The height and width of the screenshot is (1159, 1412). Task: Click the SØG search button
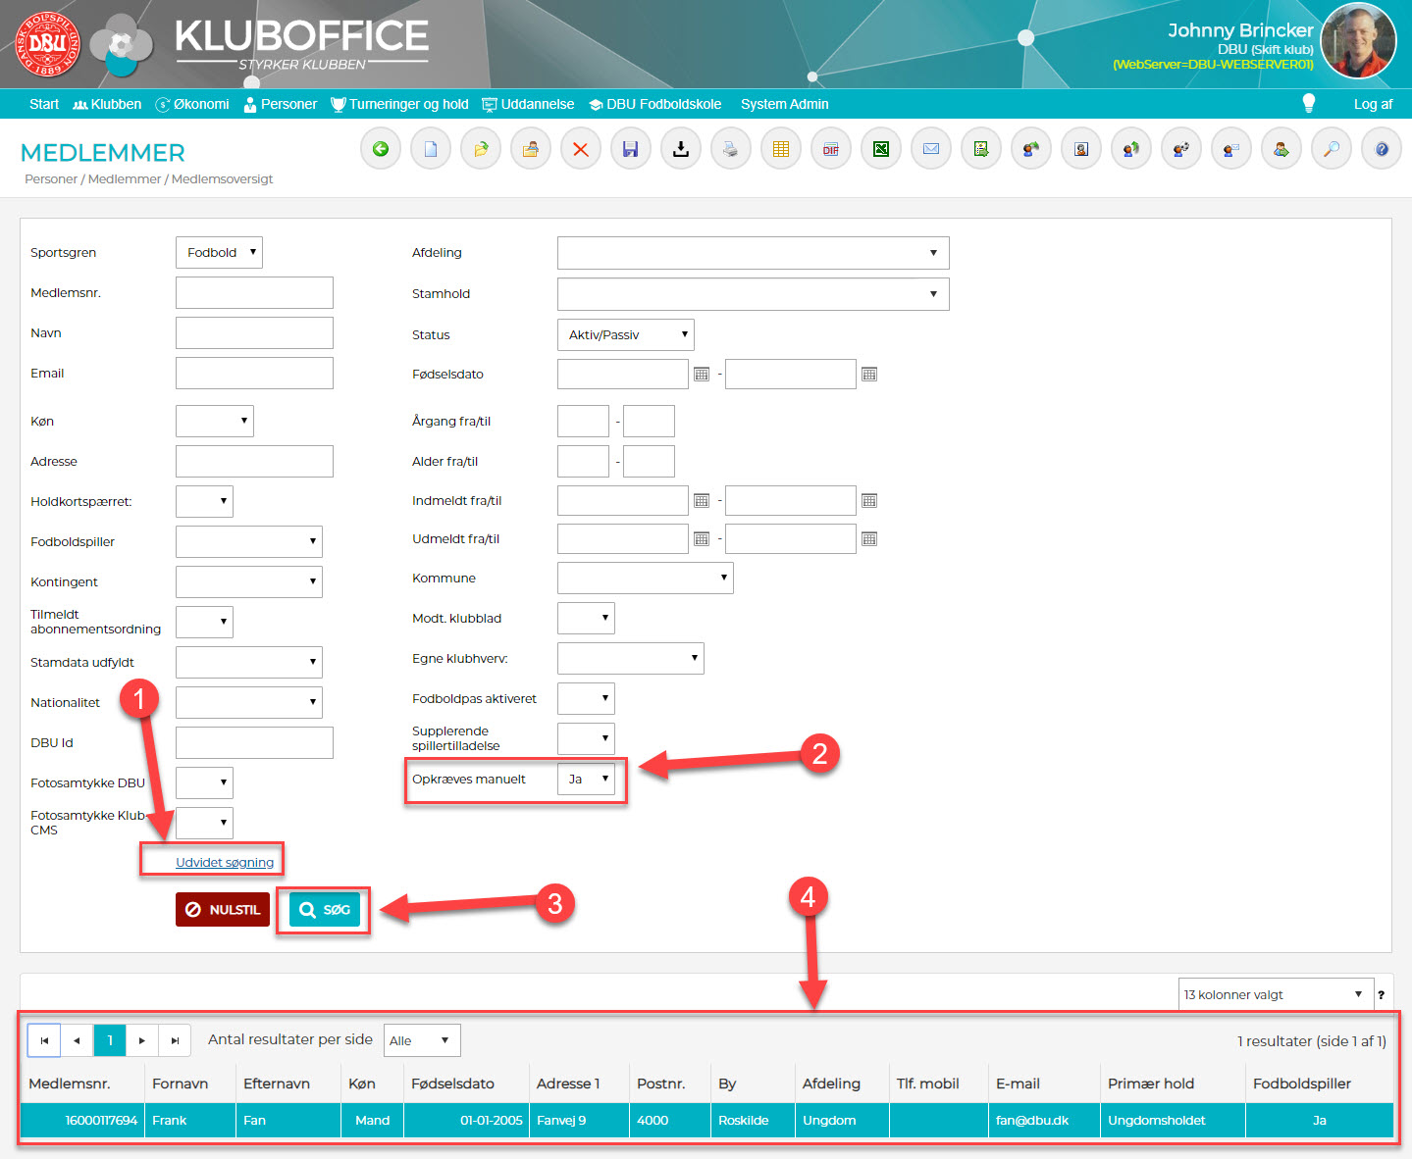[x=325, y=910]
